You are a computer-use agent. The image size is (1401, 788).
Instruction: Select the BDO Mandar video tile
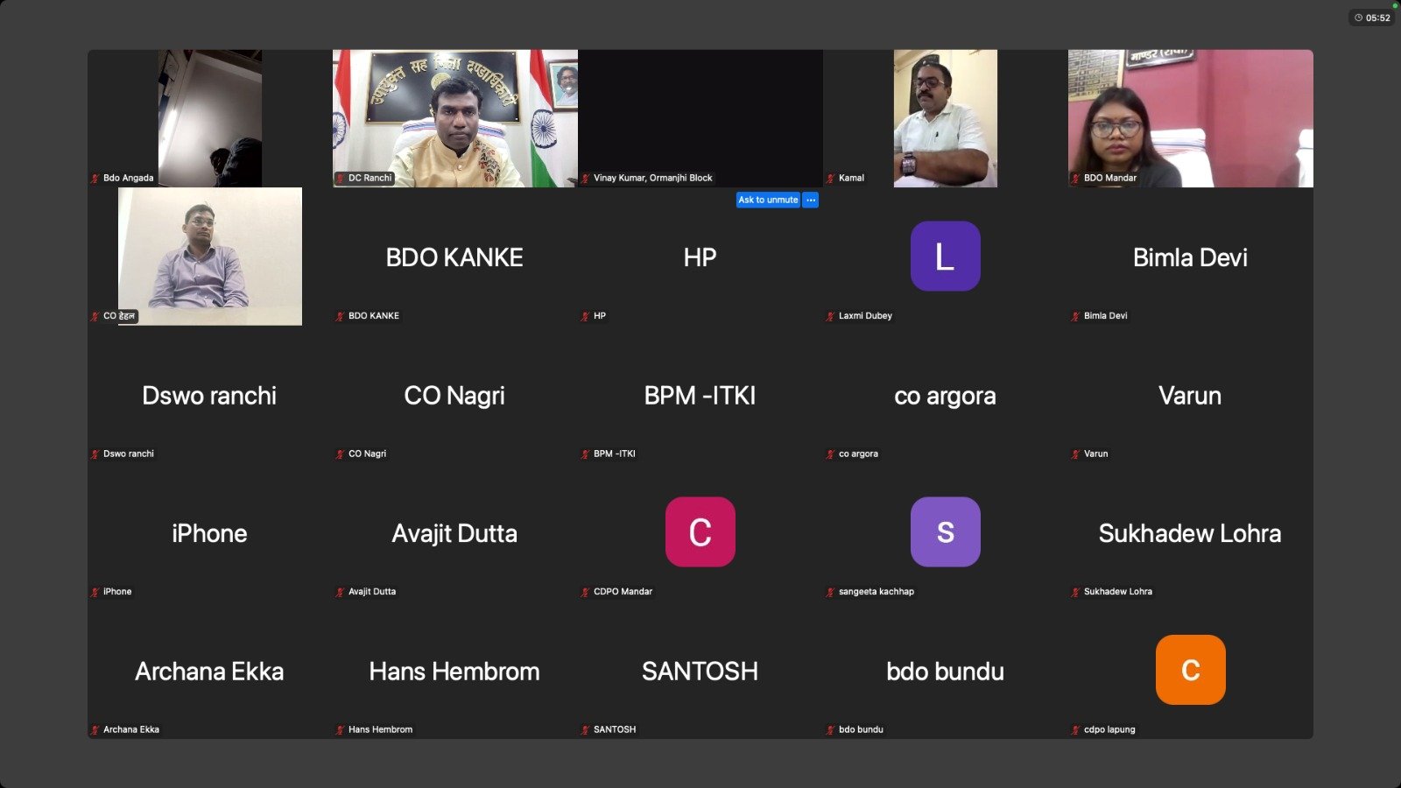1191,118
